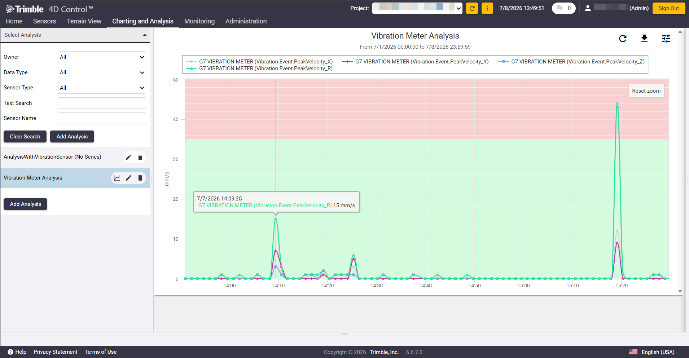Click the Reset zoom button
Image resolution: width=689 pixels, height=358 pixels.
pyautogui.click(x=646, y=91)
